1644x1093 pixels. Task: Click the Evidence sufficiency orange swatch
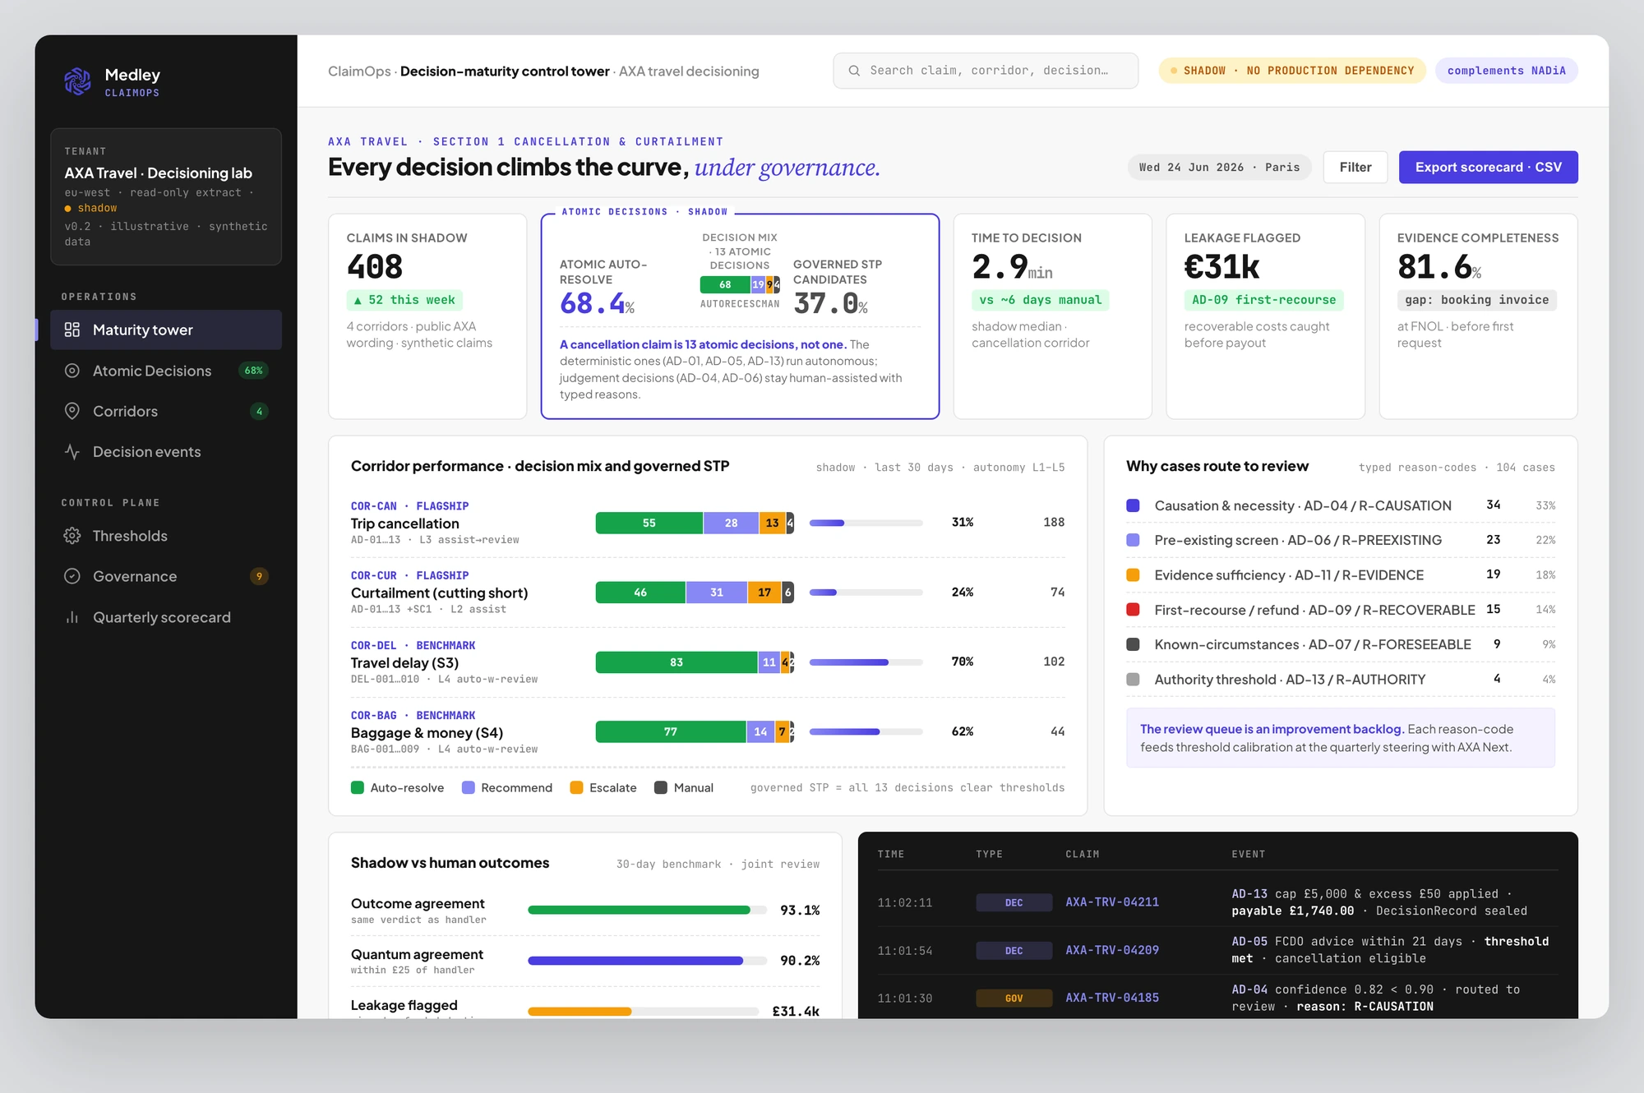tap(1133, 575)
